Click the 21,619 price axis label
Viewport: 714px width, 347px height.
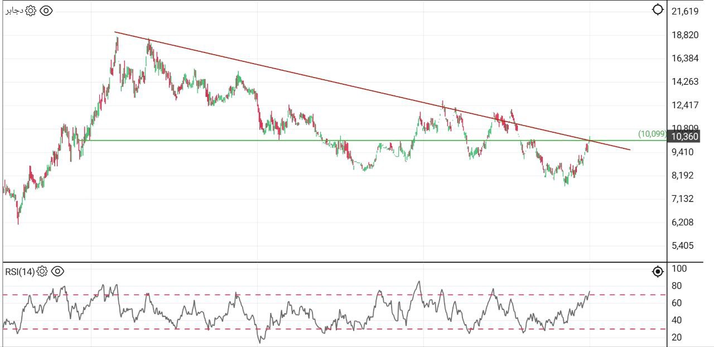tap(685, 11)
